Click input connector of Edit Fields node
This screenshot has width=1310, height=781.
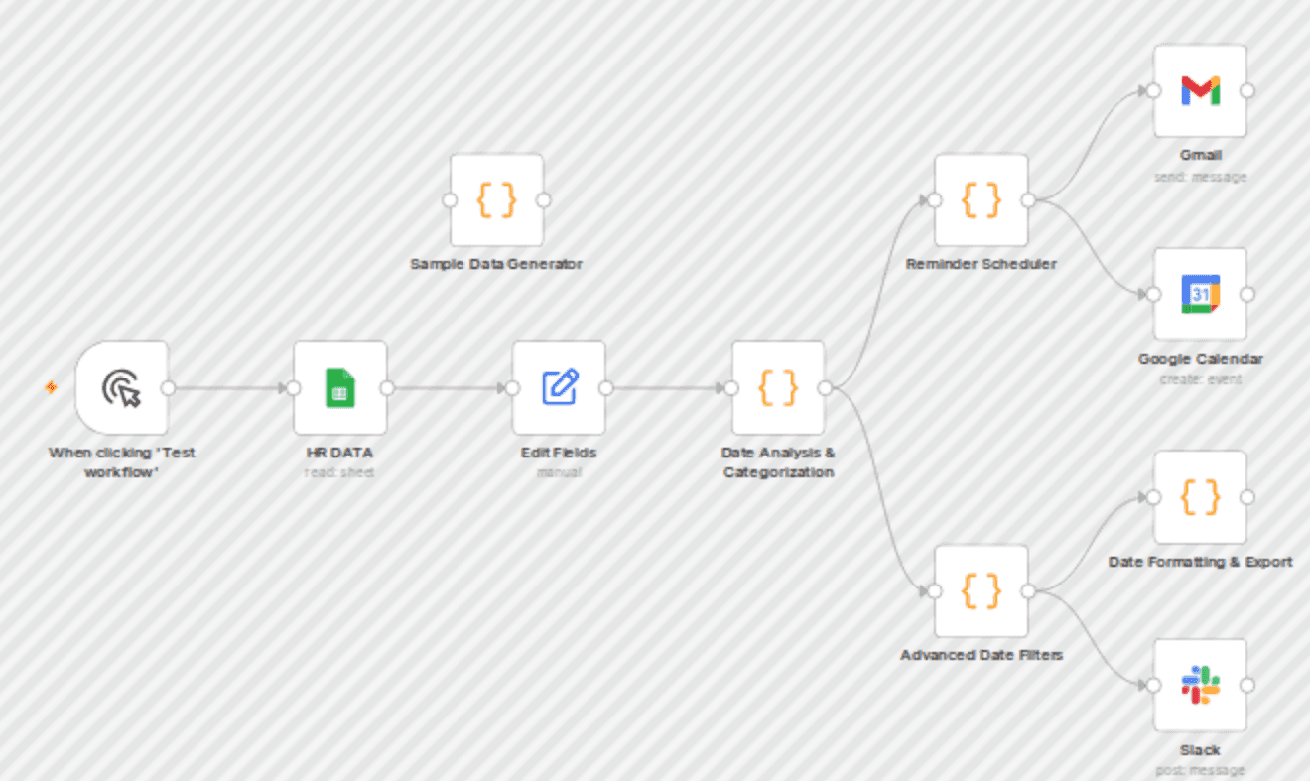tap(512, 388)
